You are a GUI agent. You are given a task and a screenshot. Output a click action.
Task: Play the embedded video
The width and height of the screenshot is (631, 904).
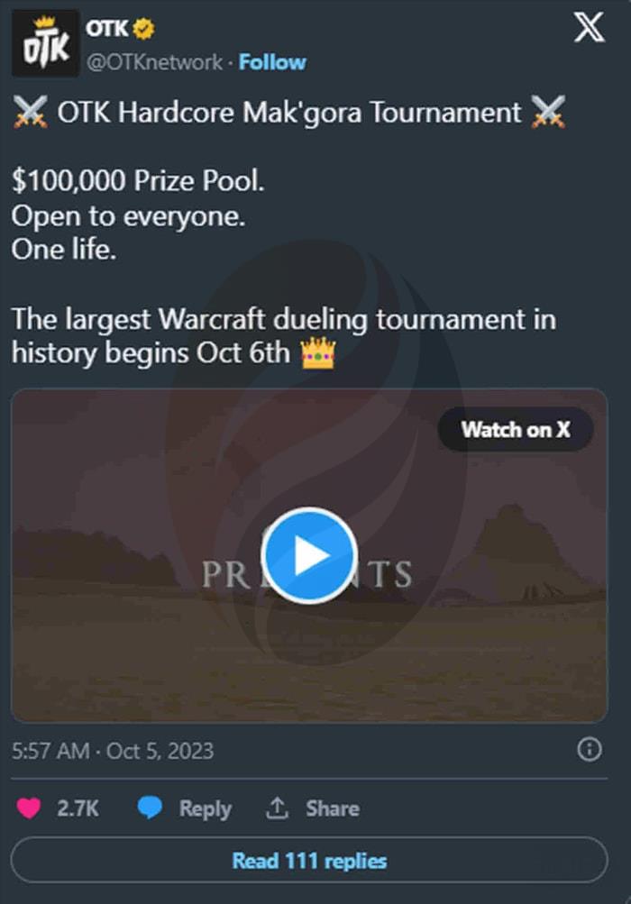308,555
